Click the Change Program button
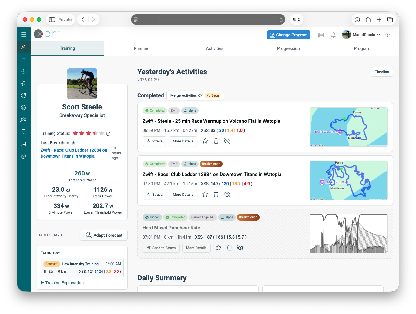Viewport: 416px width, 314px height. [x=288, y=35]
